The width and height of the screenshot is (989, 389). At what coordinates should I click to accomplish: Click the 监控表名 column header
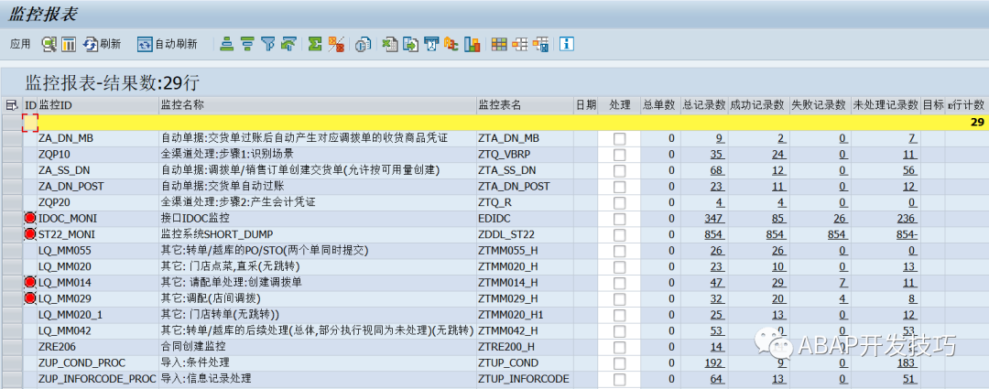point(525,104)
